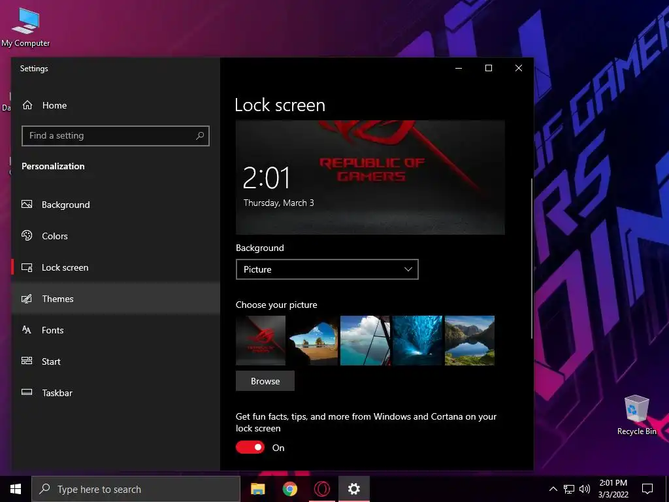Turn off fun facts and tips toggle
The width and height of the screenshot is (669, 502).
pyautogui.click(x=250, y=447)
